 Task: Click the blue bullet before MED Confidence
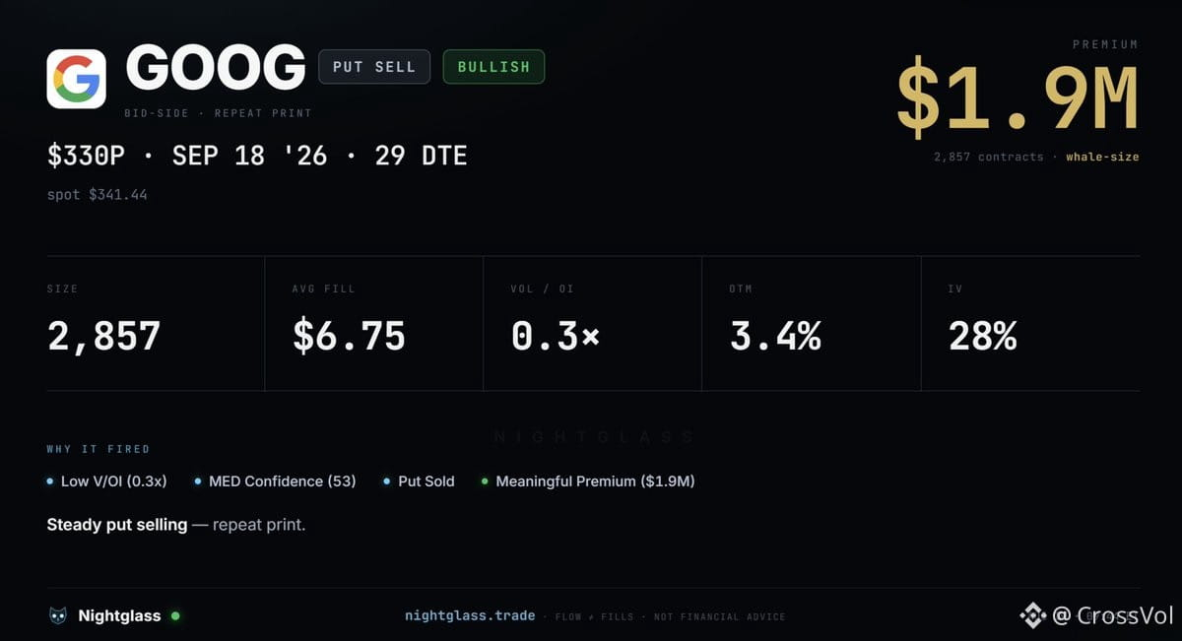198,481
